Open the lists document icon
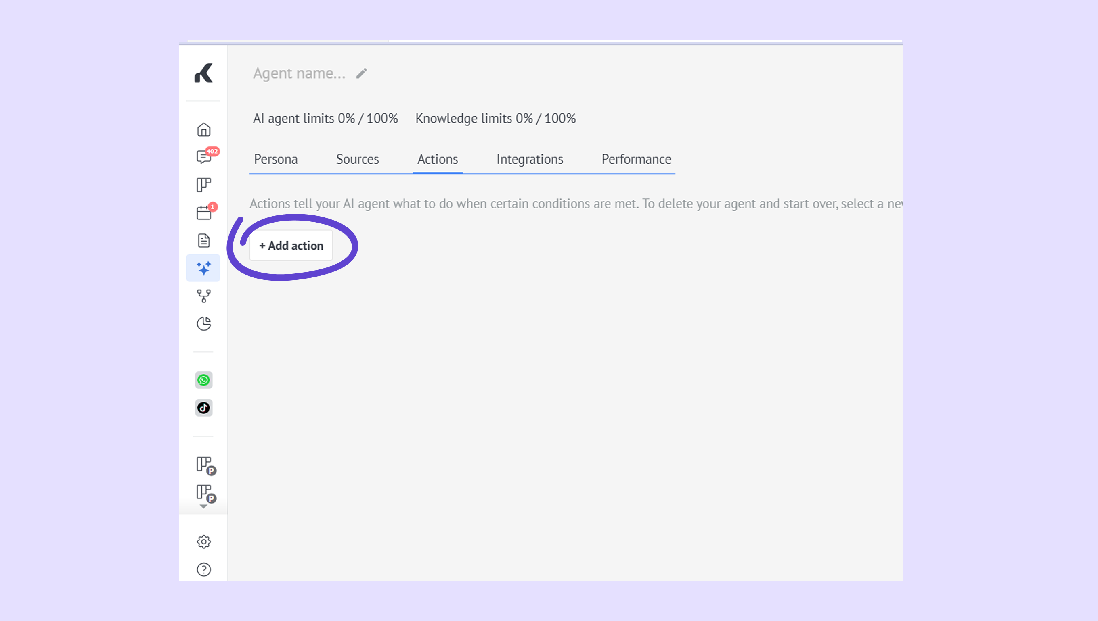Image resolution: width=1098 pixels, height=621 pixels. (203, 241)
